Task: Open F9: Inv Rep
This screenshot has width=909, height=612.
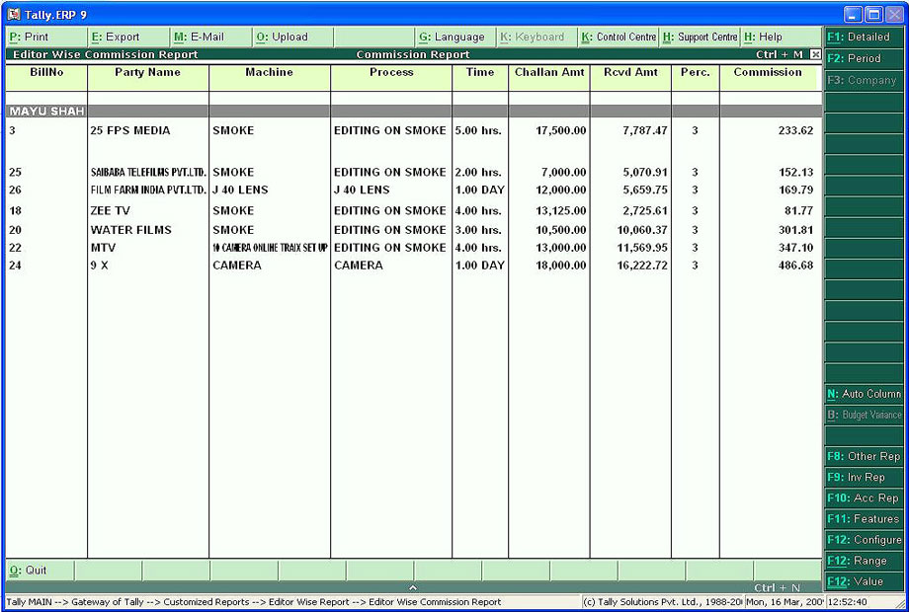Action: (x=864, y=477)
